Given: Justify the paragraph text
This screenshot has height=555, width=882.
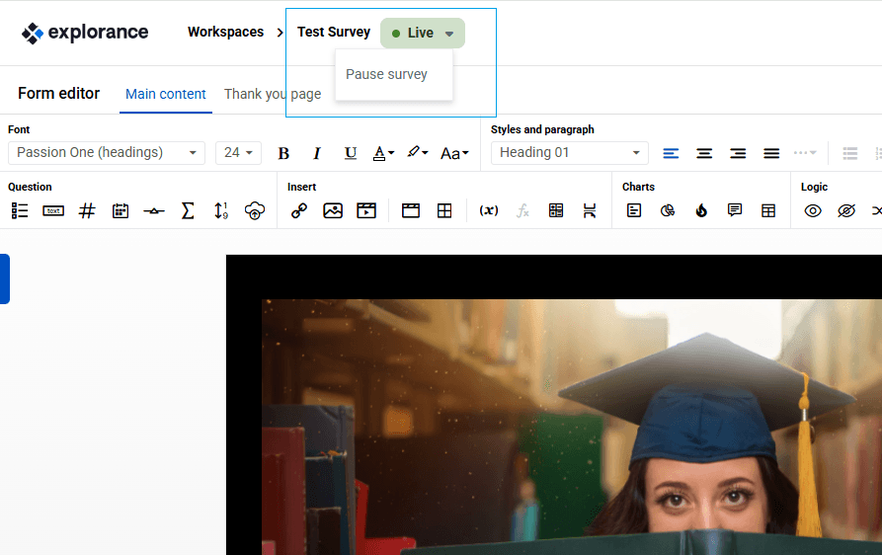Looking at the screenshot, I should tap(771, 153).
